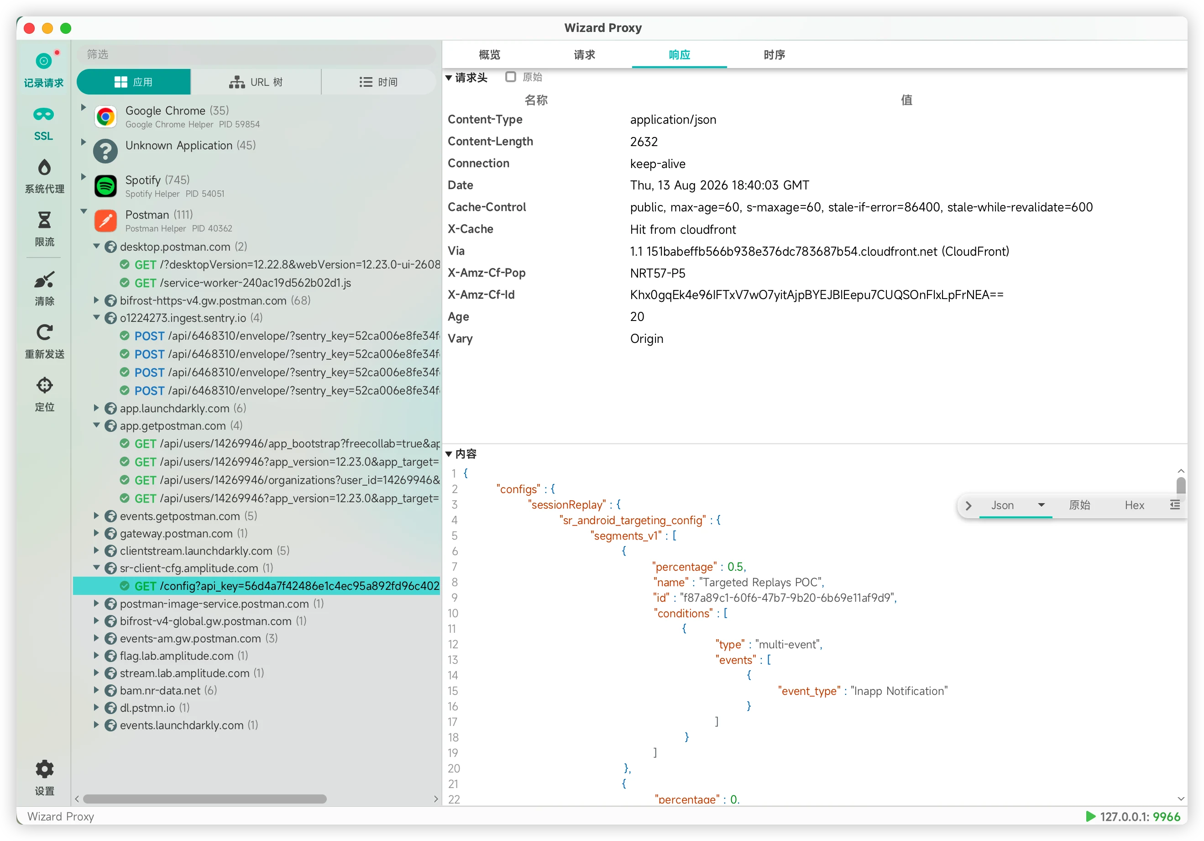Collapse the content format toolbar chevron
This screenshot has width=1204, height=841.
pos(968,506)
